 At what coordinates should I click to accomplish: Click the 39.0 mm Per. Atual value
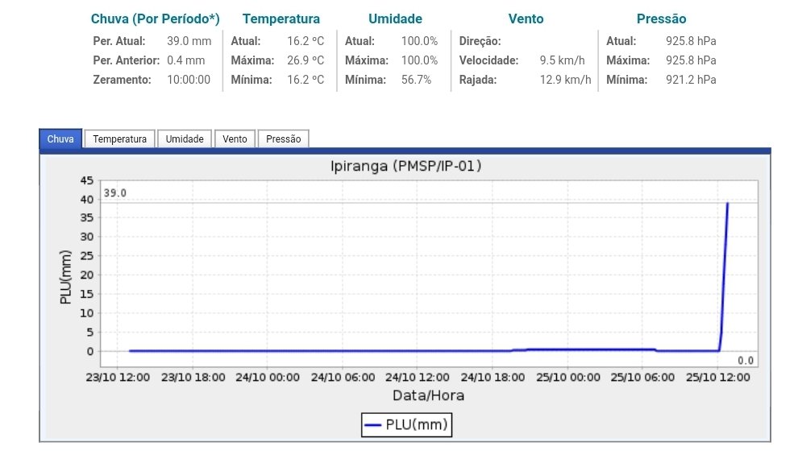189,41
